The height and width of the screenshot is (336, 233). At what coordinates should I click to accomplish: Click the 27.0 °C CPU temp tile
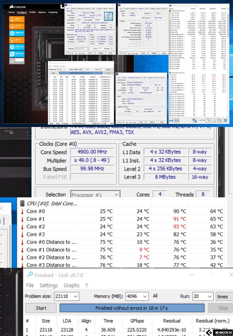[x=17, y=26]
